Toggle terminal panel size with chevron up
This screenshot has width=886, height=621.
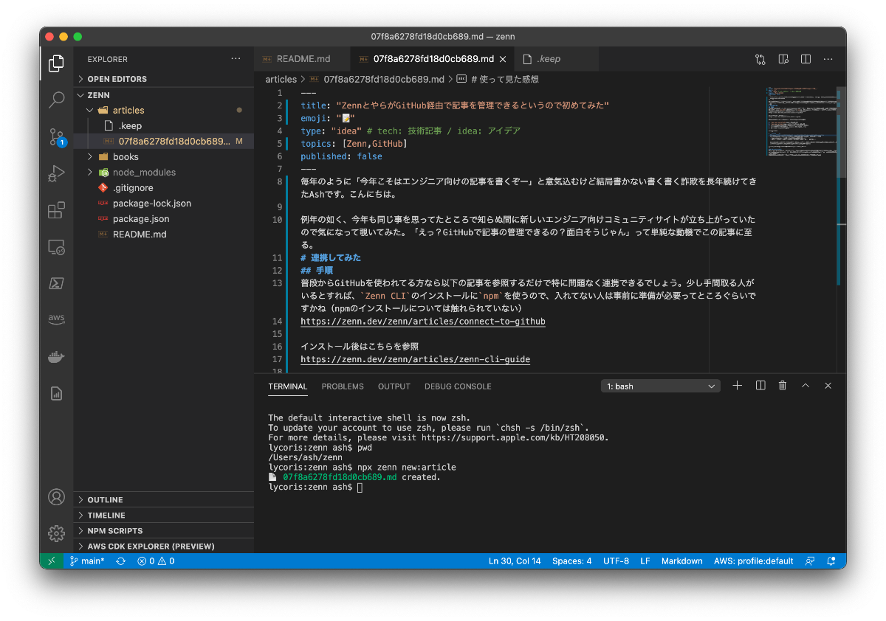[806, 386]
